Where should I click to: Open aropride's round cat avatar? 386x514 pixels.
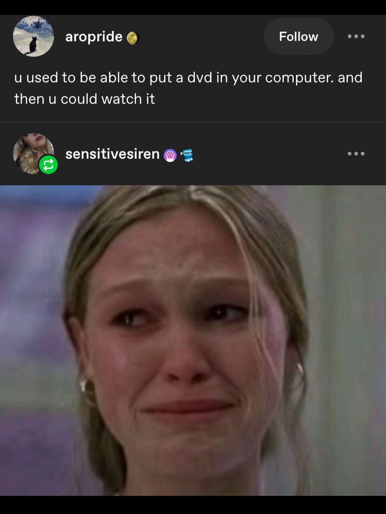pyautogui.click(x=34, y=36)
